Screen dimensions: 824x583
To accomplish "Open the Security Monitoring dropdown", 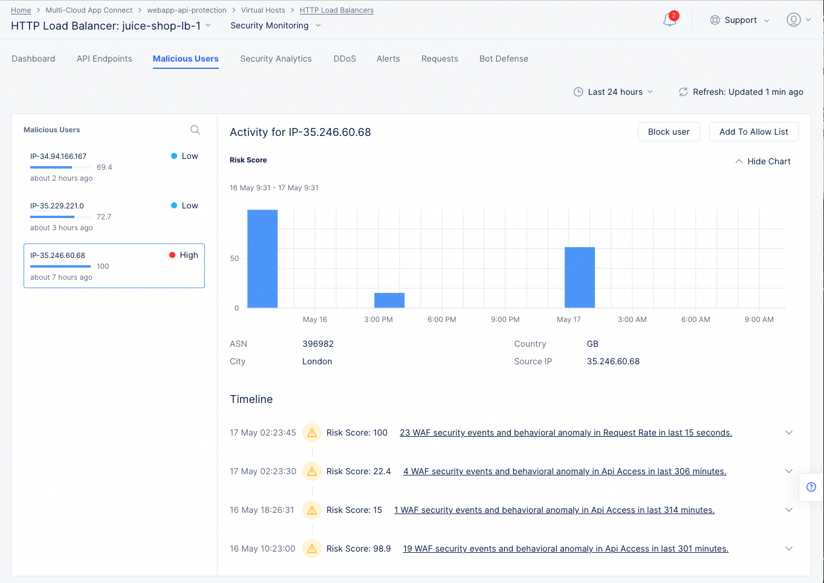I will point(275,25).
